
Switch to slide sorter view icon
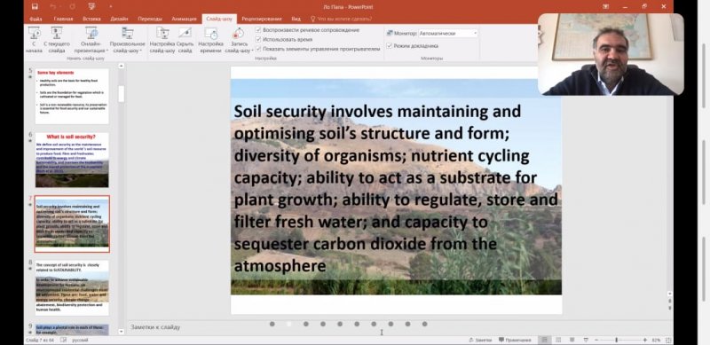[558, 340]
